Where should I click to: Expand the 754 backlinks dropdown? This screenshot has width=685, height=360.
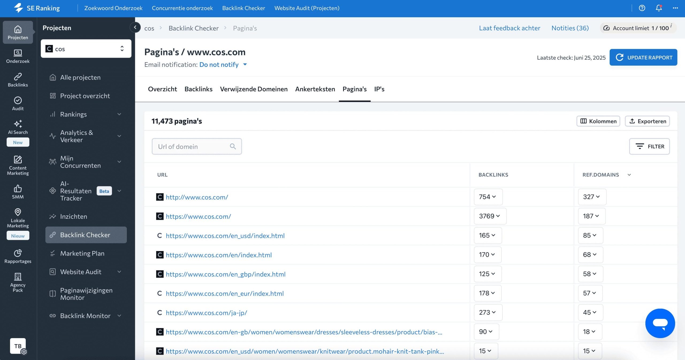(488, 197)
